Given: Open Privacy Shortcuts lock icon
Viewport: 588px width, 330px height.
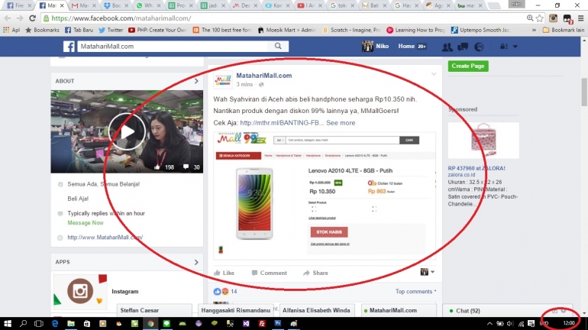Looking at the screenshot, I should [x=504, y=47].
